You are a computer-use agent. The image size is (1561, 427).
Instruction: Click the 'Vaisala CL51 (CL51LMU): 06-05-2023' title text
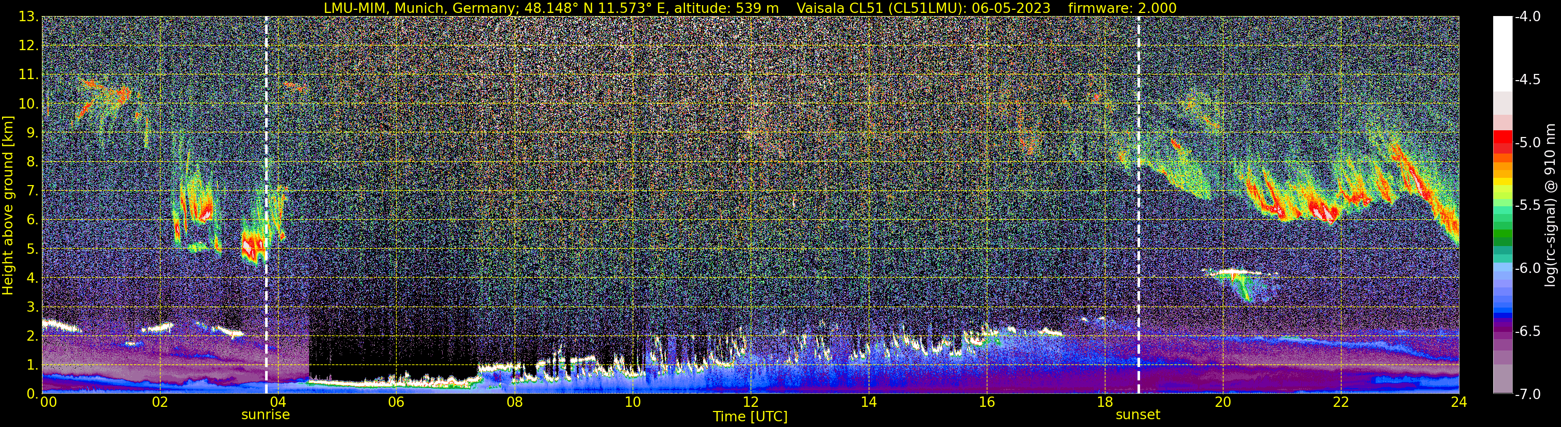923,8
